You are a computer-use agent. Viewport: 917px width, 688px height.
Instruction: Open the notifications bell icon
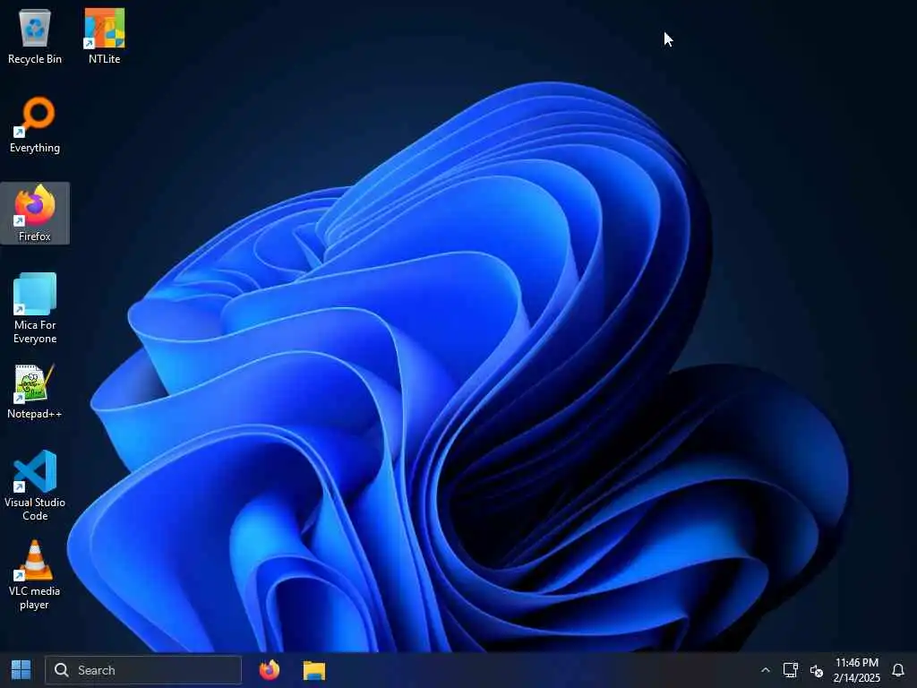(x=897, y=670)
